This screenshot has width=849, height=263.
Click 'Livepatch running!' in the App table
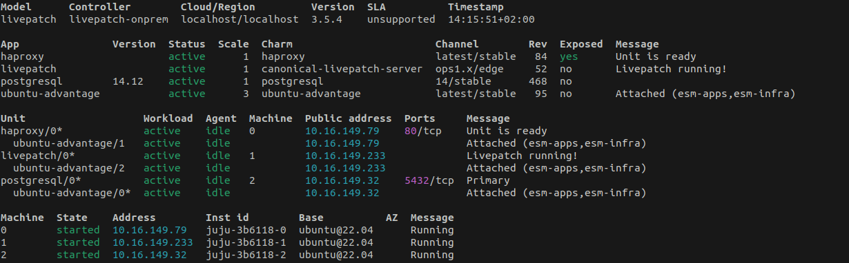671,69
